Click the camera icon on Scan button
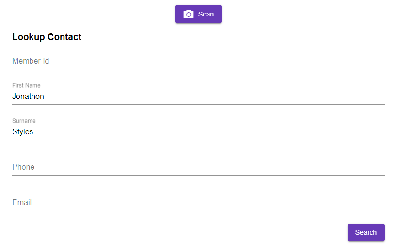 click(189, 14)
